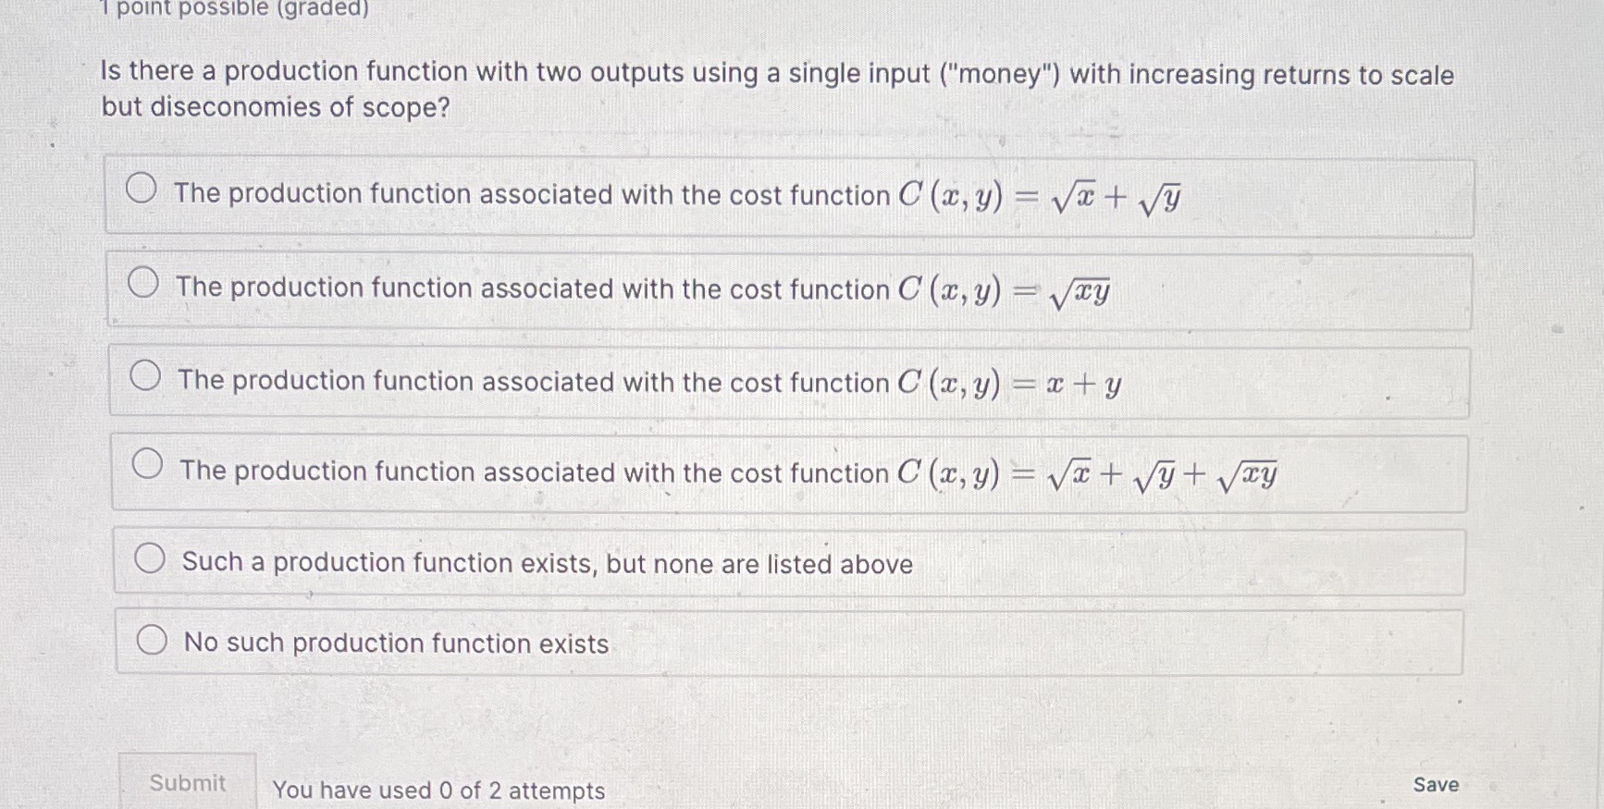The width and height of the screenshot is (1604, 809).
Task: Click the Submit button
Action: click(188, 783)
